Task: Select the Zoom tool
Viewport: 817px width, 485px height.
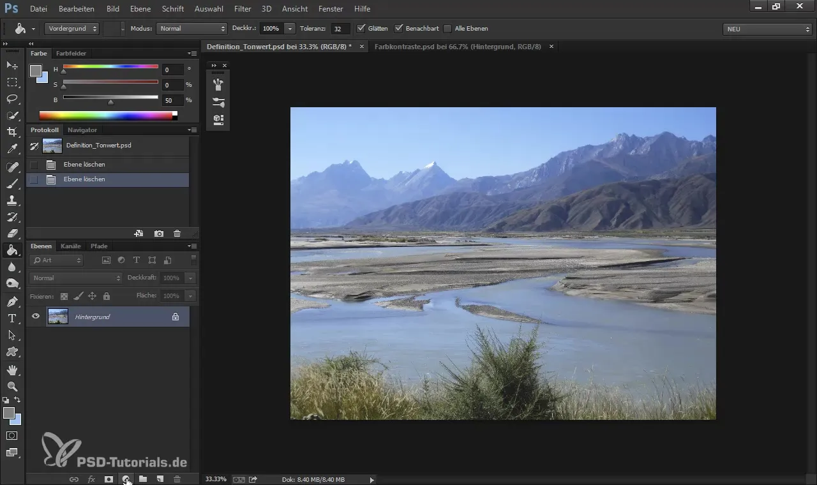Action: tap(12, 386)
